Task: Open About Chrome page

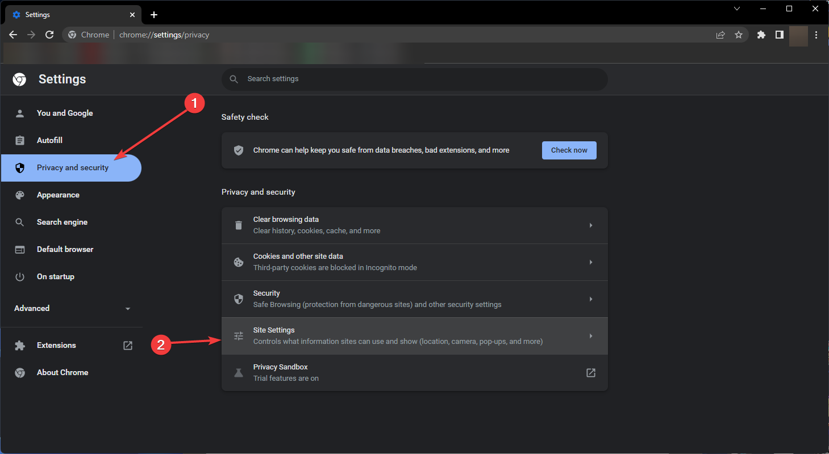Action: (63, 372)
